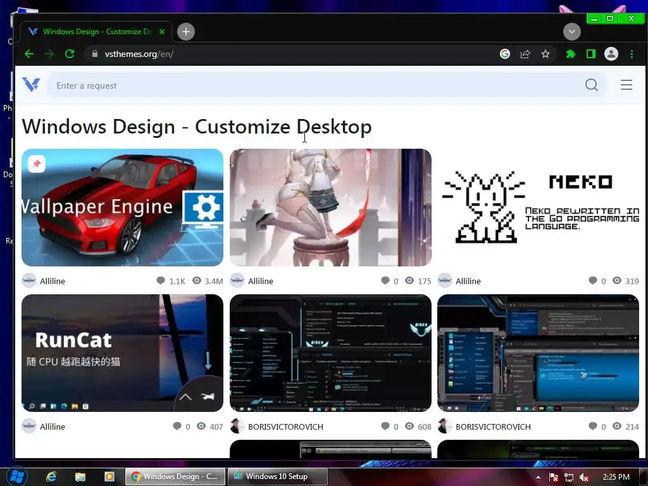
Task: Open the Windows Start button
Action: click(16, 477)
